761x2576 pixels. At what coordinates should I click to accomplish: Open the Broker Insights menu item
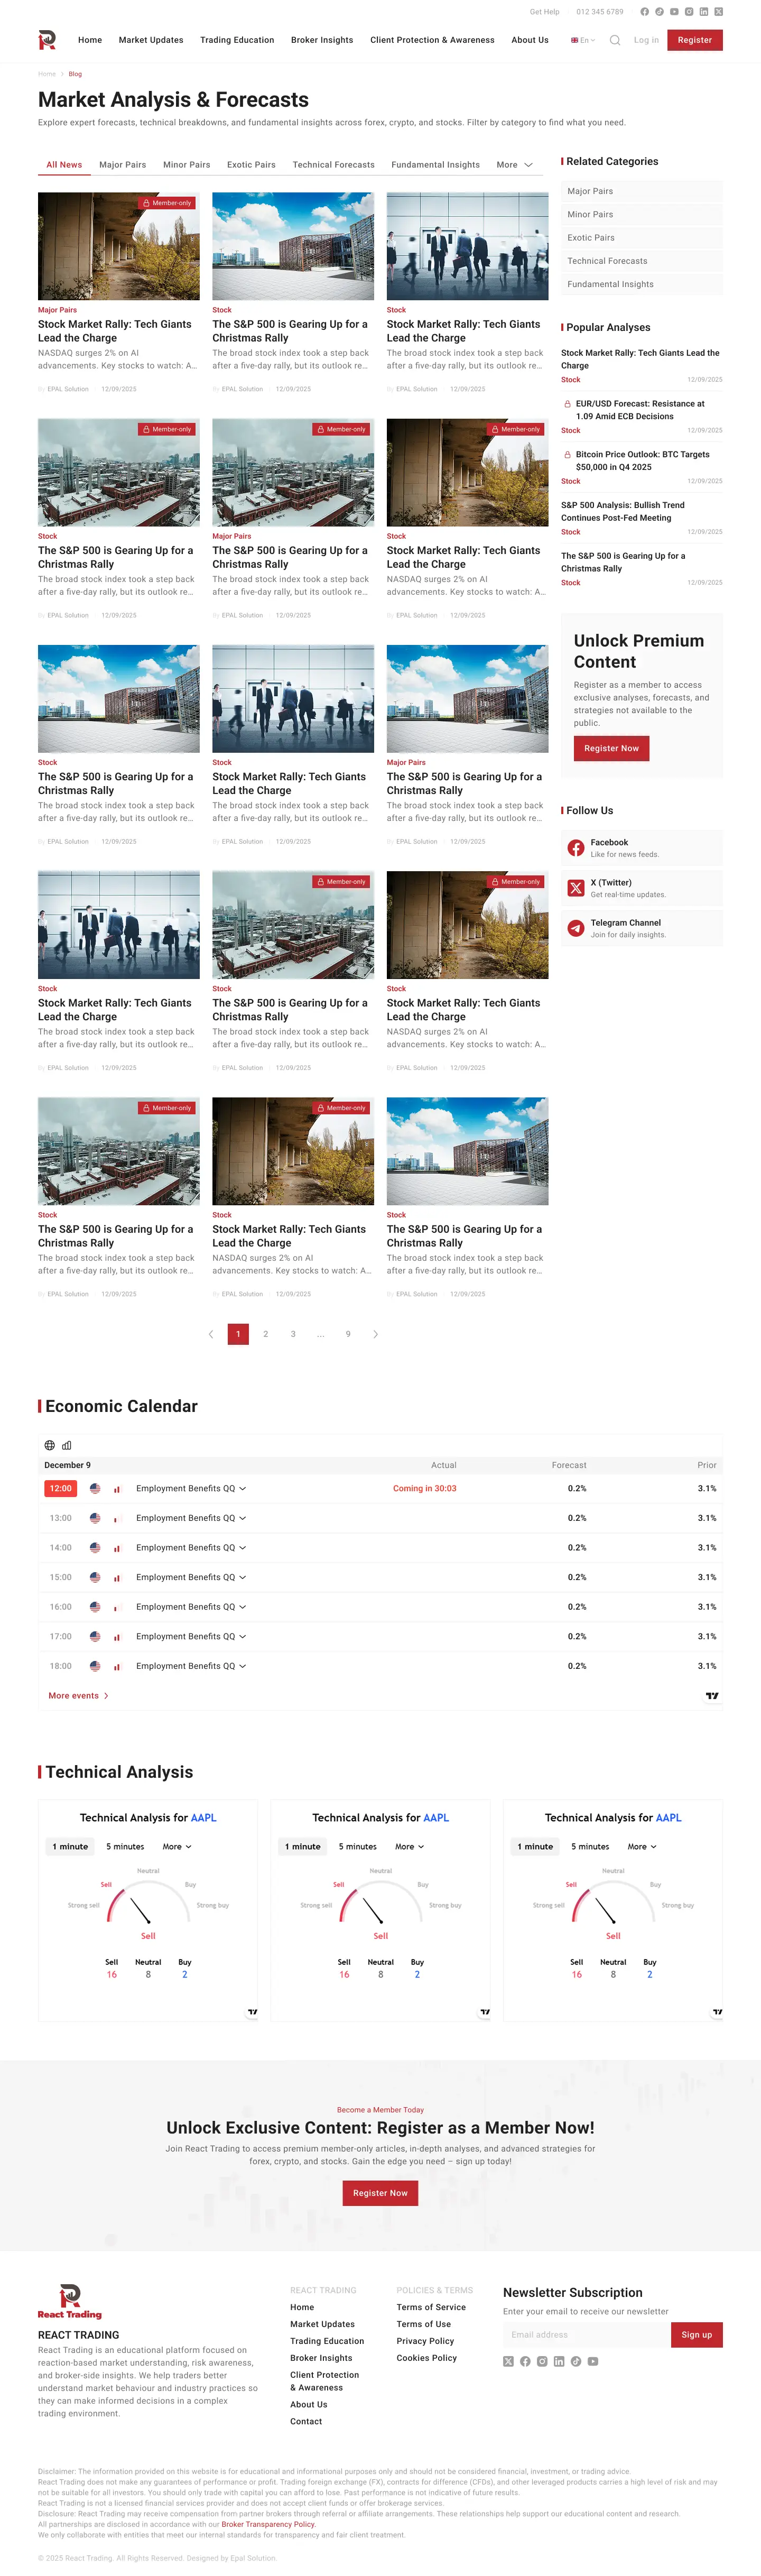[322, 40]
